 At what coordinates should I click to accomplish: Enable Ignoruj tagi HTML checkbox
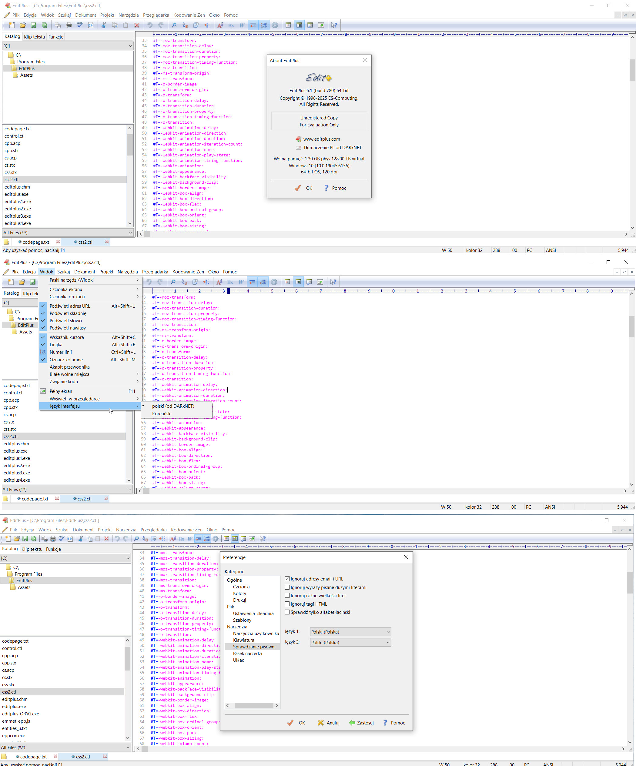(x=287, y=604)
